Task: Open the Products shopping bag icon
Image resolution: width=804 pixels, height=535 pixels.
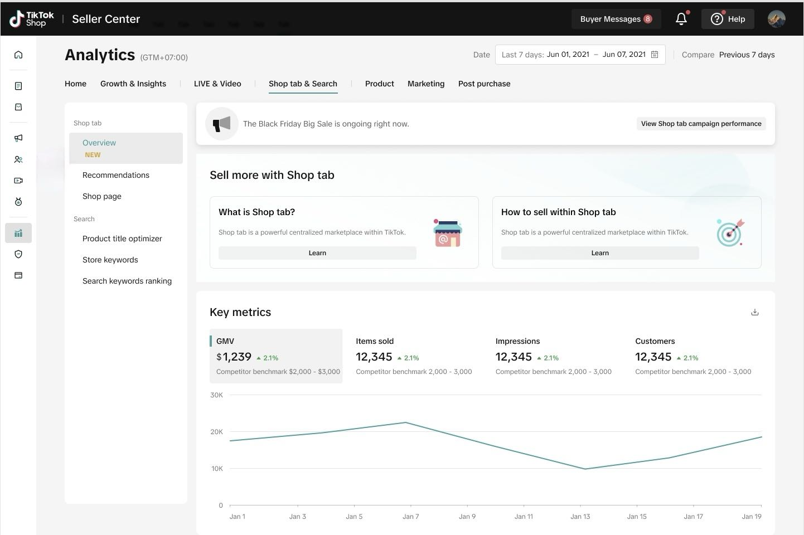Action: [18, 107]
